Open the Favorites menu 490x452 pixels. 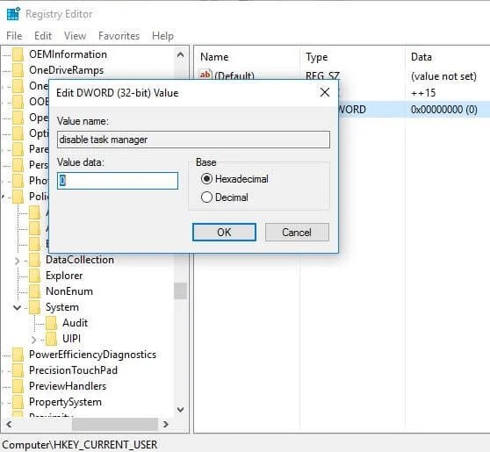(119, 36)
